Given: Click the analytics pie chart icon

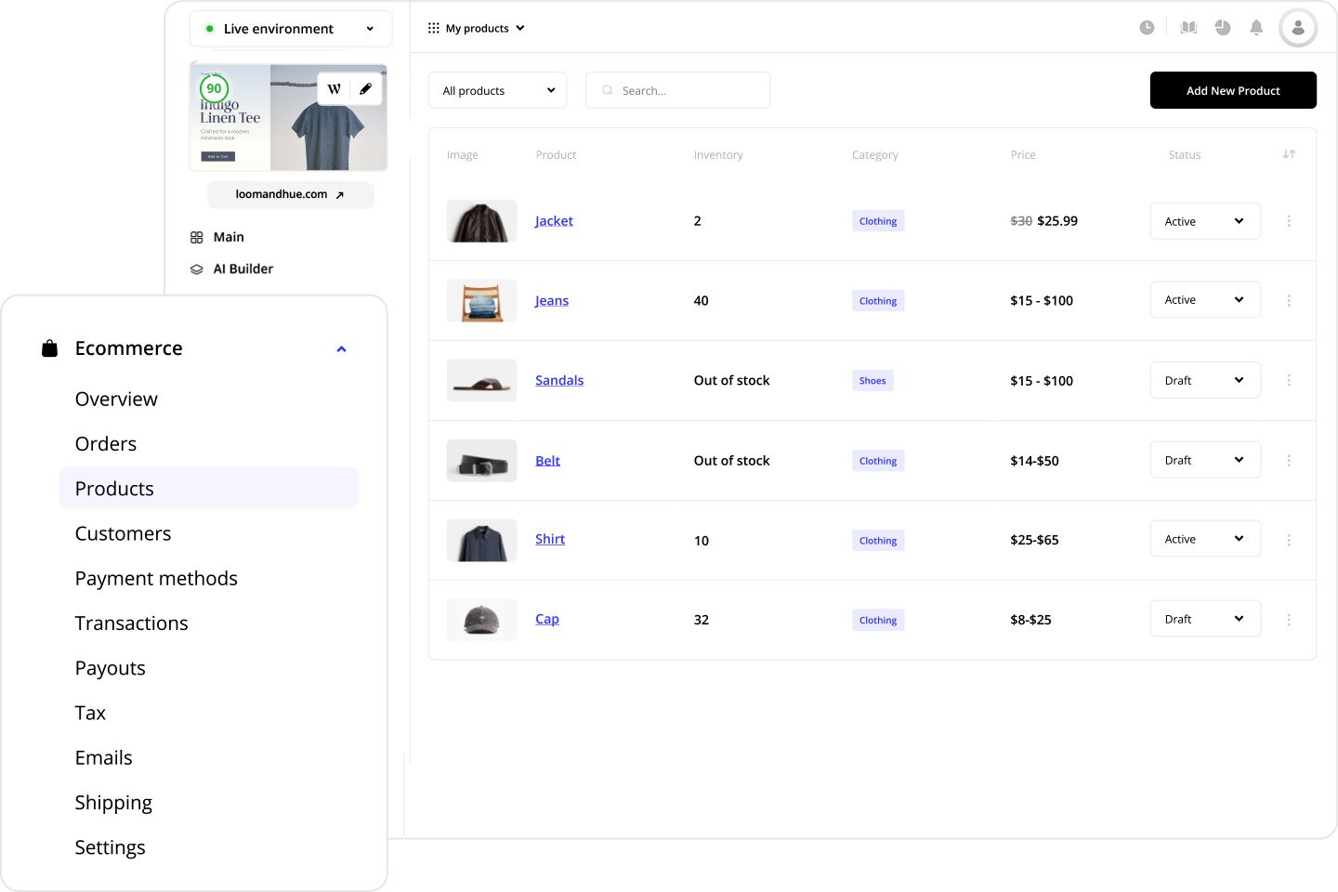Looking at the screenshot, I should click(x=1222, y=27).
